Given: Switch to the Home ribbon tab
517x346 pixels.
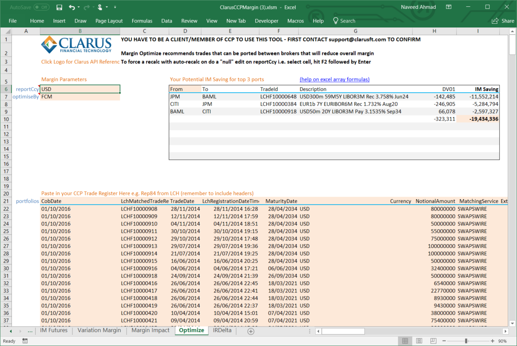Looking at the screenshot, I should pyautogui.click(x=37, y=21).
